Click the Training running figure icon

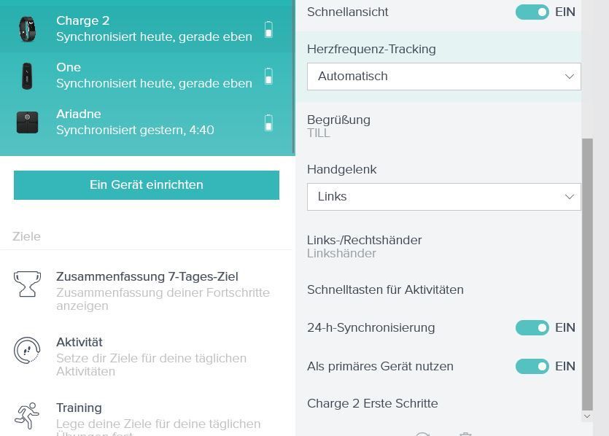click(27, 415)
